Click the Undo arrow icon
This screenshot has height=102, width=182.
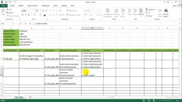pyautogui.click(x=10, y=2)
